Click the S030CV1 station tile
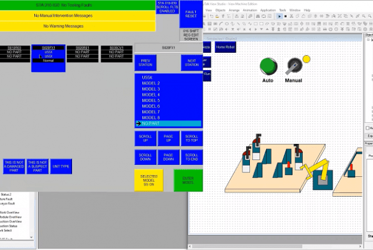373x250 pixels. pyautogui.click(x=116, y=54)
